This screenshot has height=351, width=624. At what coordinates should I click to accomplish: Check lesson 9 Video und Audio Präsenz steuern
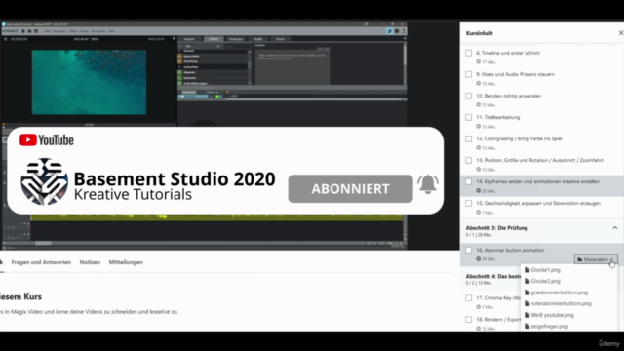(468, 74)
